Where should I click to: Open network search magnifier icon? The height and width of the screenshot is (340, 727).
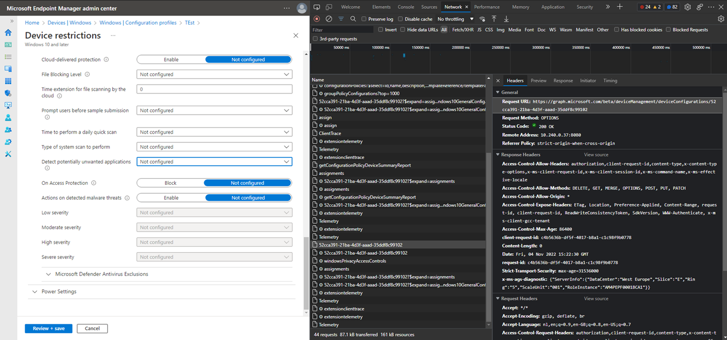353,19
